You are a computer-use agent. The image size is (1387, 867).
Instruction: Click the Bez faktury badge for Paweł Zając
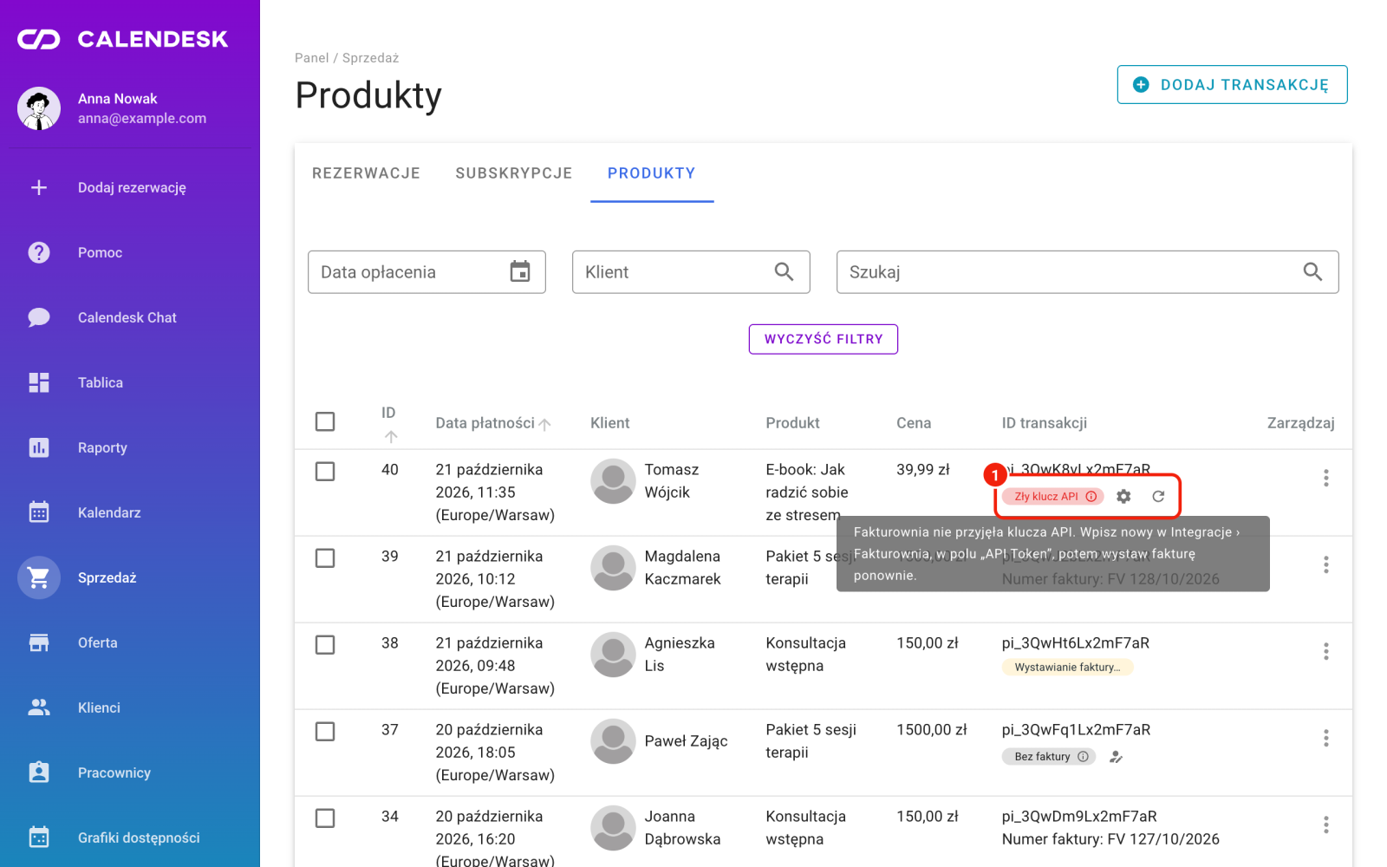coord(1049,757)
